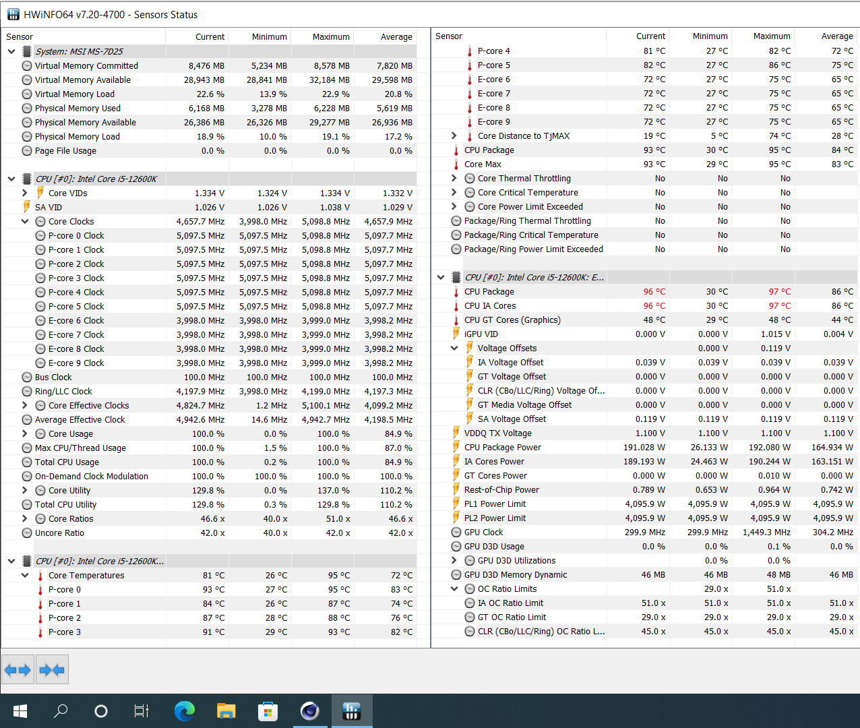The image size is (860, 728).
Task: Select the Ring/LLC Clock row
Action: point(209,391)
